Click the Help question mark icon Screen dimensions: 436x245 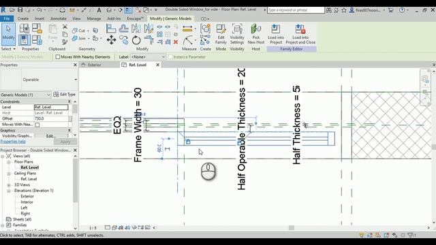tap(402, 10)
